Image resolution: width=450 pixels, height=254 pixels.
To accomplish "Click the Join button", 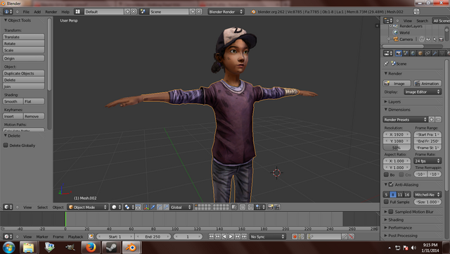I will pyautogui.click(x=23, y=87).
